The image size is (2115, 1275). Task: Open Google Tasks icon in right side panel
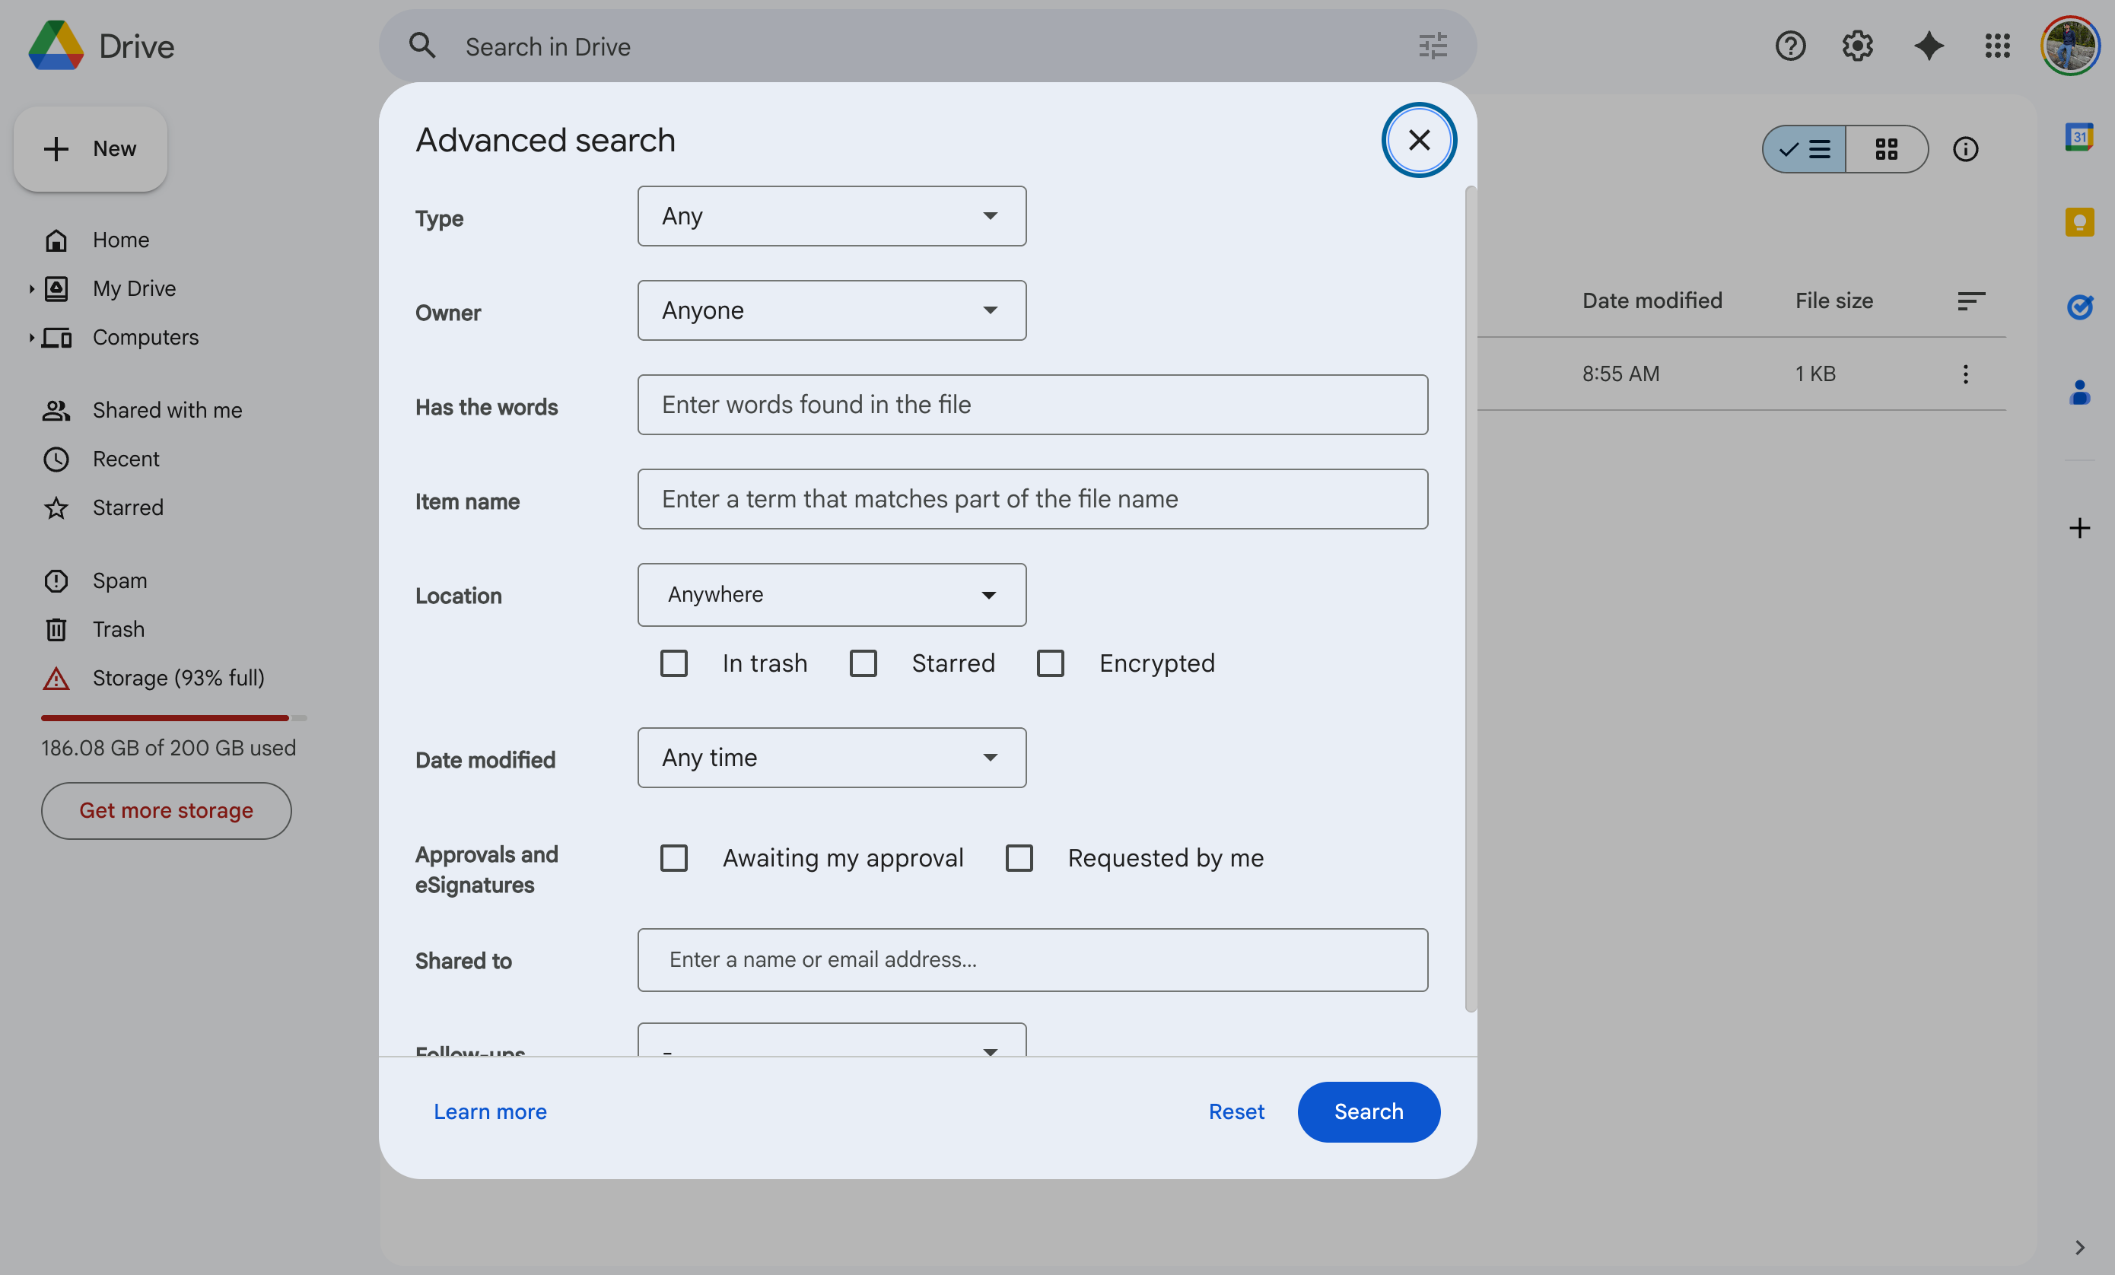coord(2079,307)
